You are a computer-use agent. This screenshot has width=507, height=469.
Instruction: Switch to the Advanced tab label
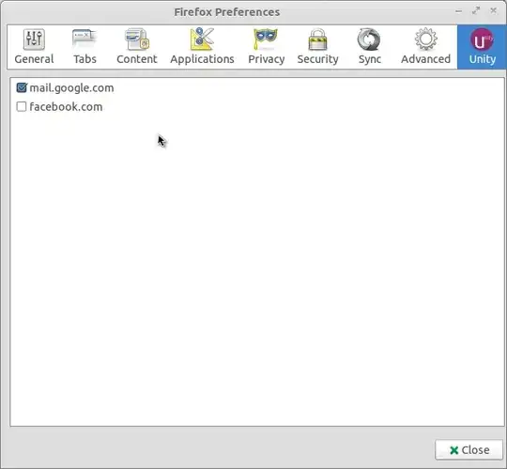[425, 59]
